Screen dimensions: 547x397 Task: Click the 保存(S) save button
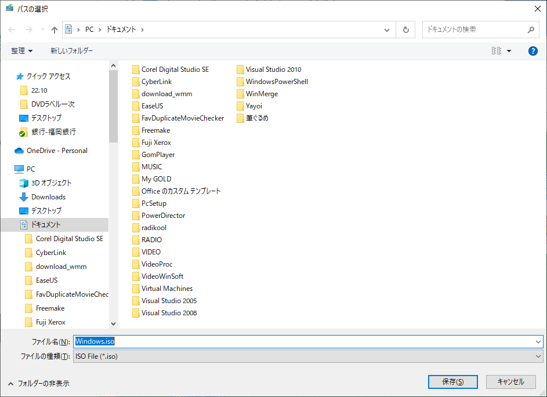453,382
